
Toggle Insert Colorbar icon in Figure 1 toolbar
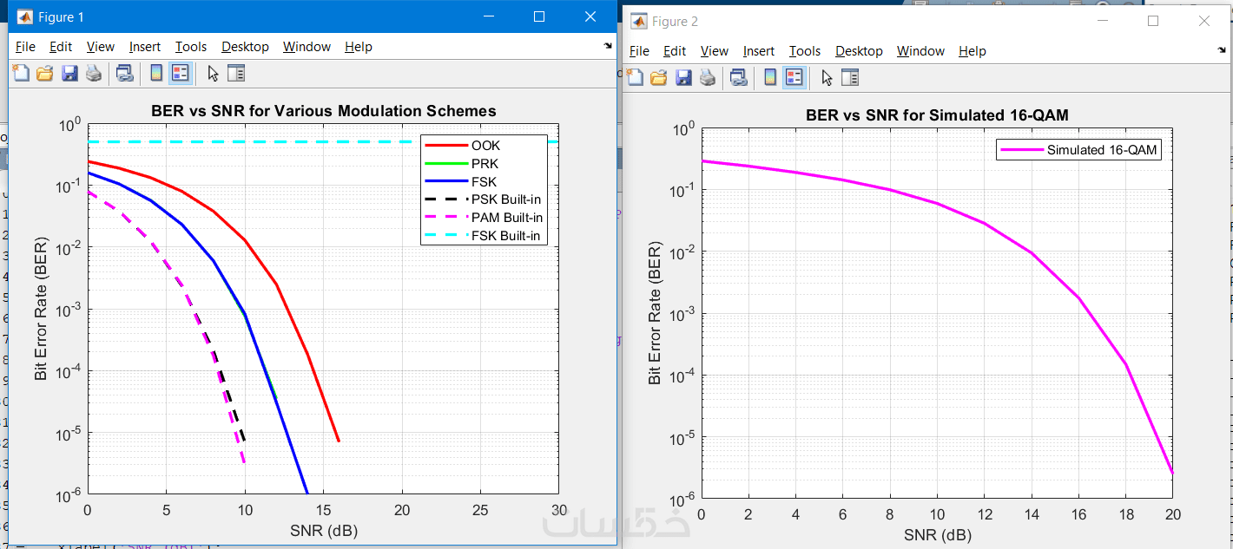(x=156, y=74)
